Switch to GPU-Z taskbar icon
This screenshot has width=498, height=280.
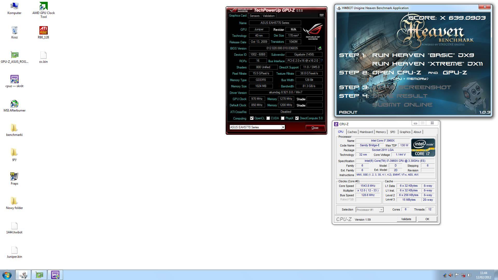point(39,275)
